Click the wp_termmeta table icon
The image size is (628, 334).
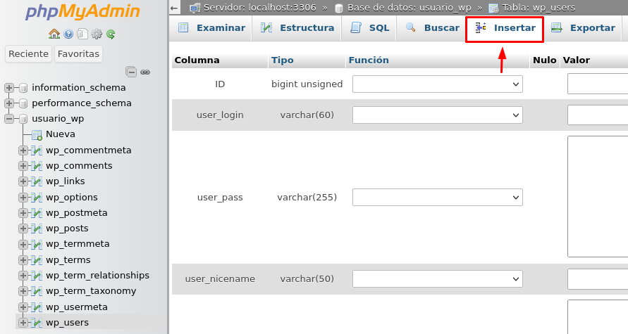pos(37,244)
